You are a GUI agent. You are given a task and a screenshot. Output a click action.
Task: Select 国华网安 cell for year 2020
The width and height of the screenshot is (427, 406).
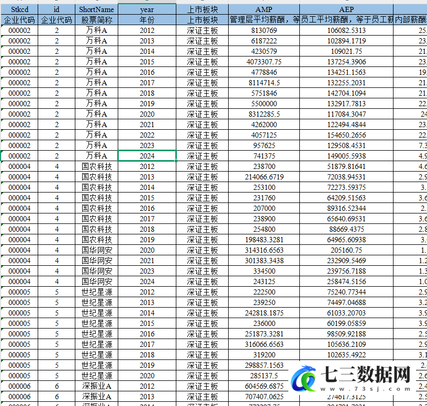(96, 250)
